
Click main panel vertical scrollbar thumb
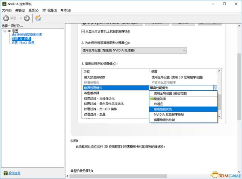click(x=239, y=87)
